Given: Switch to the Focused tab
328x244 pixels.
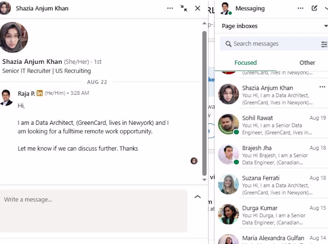Looking at the screenshot, I should [x=246, y=62].
